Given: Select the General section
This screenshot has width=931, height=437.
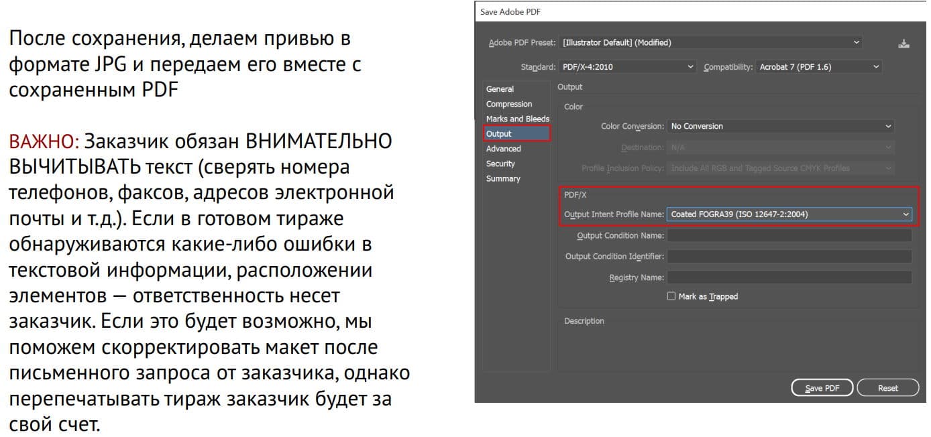Looking at the screenshot, I should [x=500, y=89].
